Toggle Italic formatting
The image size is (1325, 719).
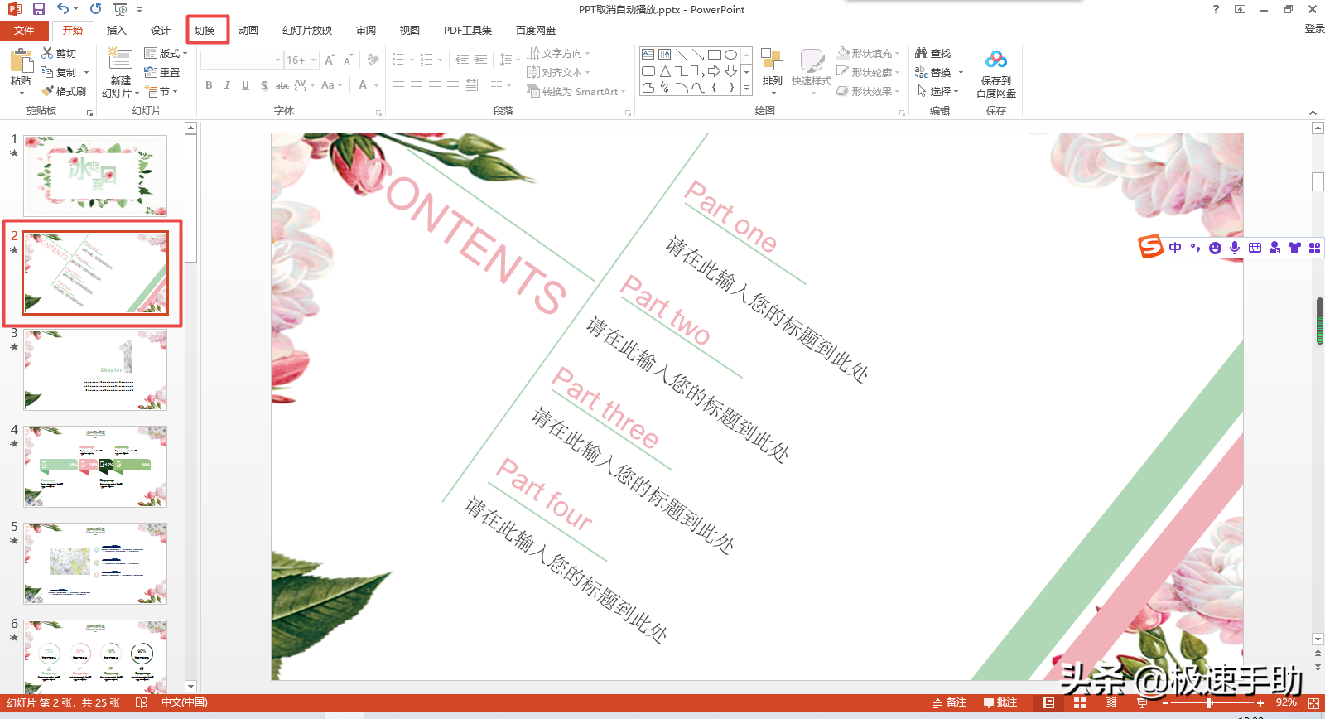(227, 85)
